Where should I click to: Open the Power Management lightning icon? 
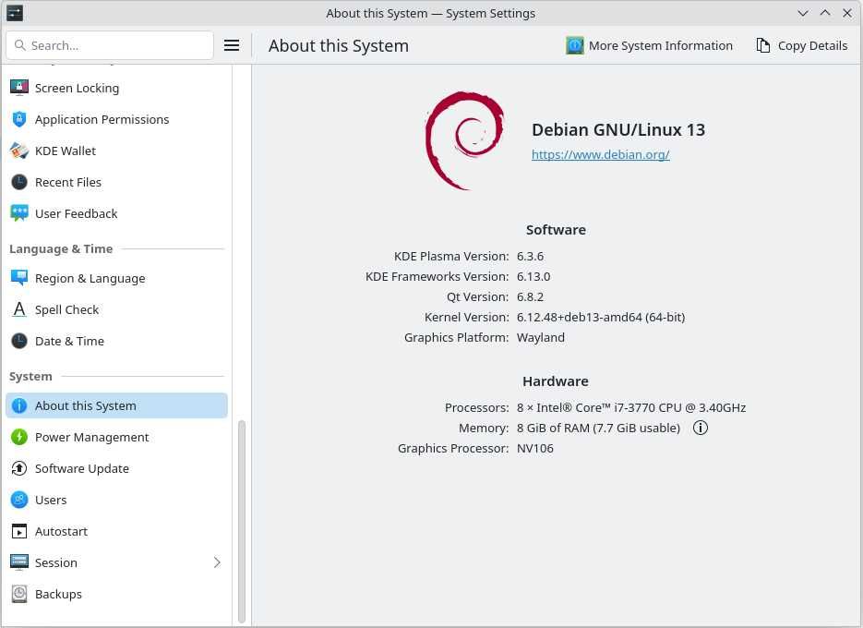(19, 437)
